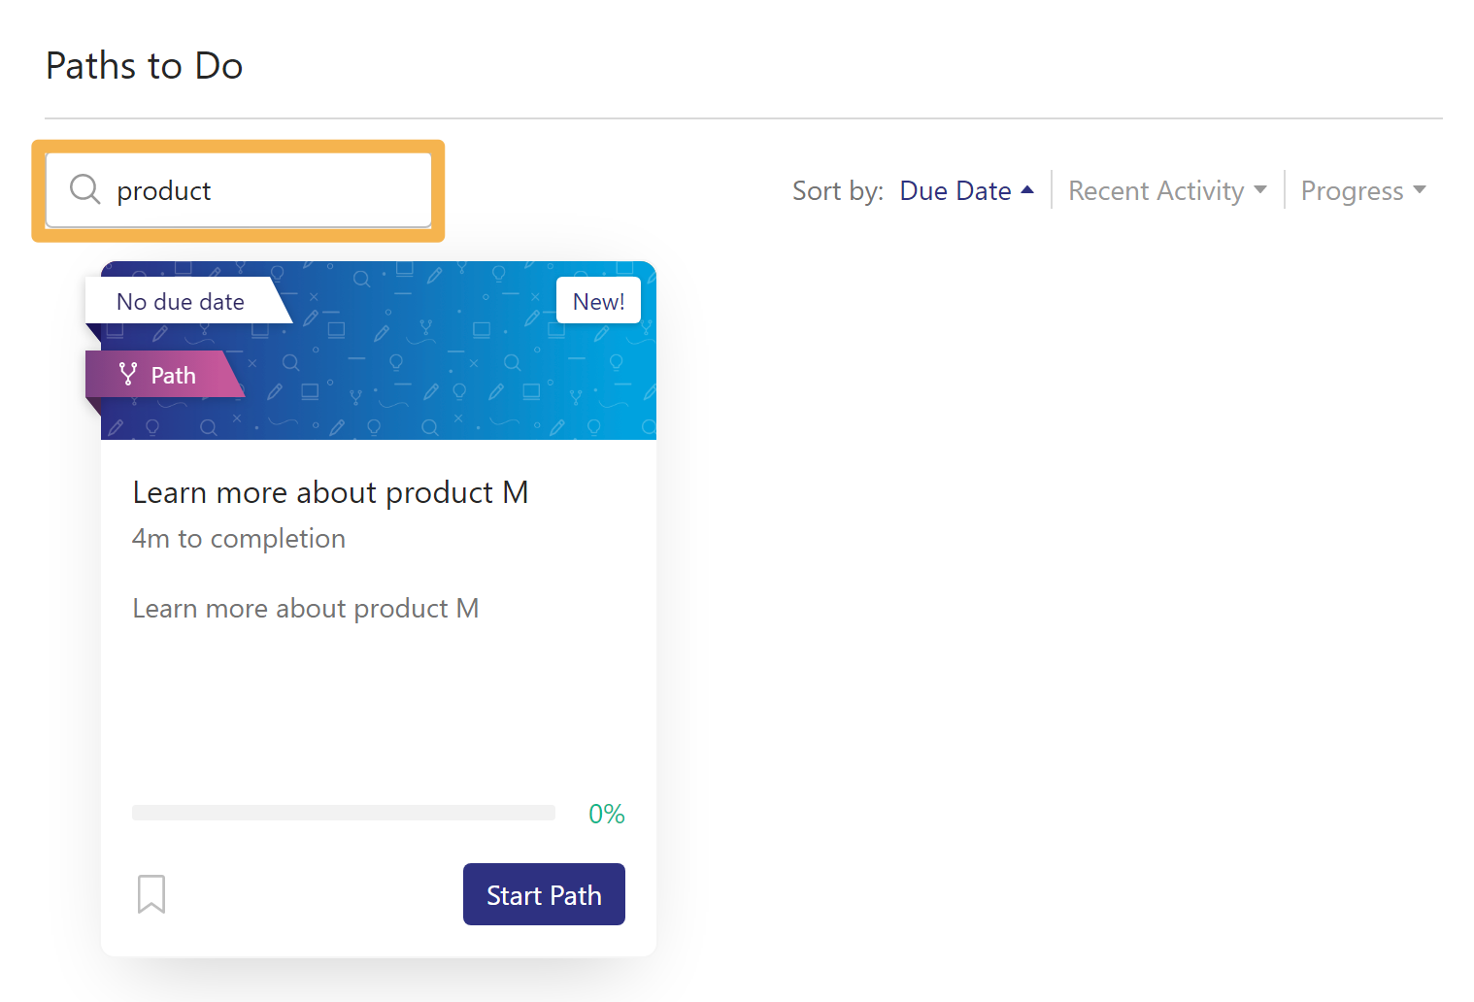Sort paths by Due Date

[955, 191]
